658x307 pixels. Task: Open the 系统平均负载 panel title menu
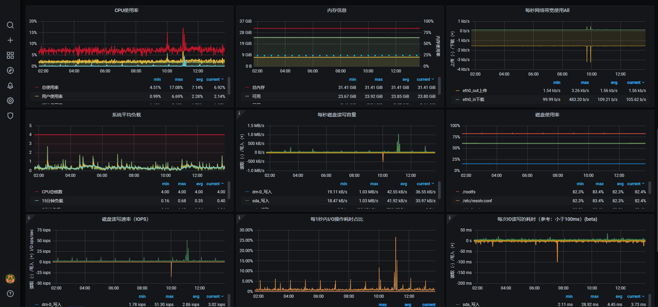pyautogui.click(x=127, y=115)
